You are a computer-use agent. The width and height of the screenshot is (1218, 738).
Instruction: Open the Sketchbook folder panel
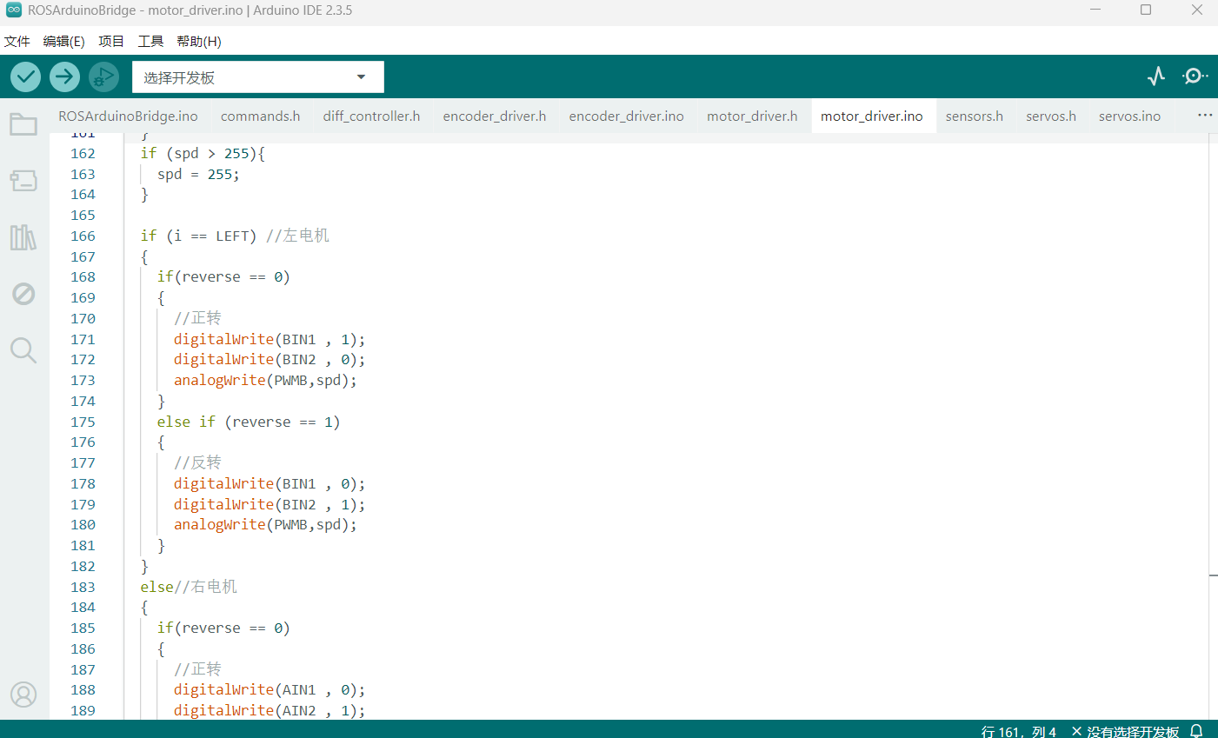[23, 124]
